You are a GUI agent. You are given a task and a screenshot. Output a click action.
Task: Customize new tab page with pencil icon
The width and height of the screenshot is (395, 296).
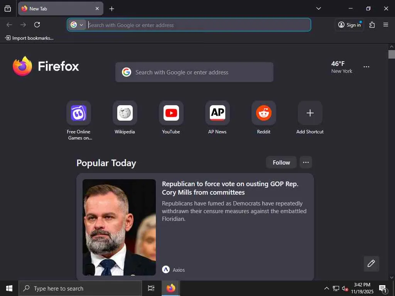(371, 264)
